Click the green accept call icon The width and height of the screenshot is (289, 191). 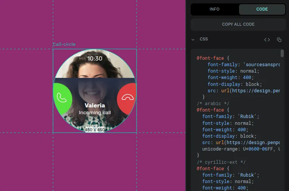point(62,97)
